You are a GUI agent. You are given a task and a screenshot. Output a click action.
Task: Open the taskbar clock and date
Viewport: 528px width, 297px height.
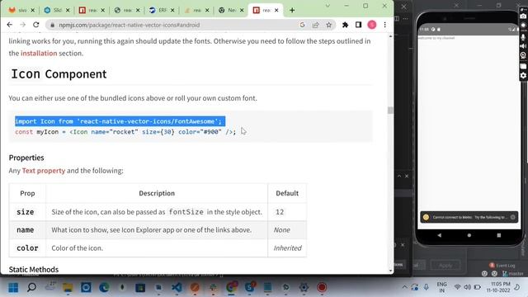[x=498, y=287]
